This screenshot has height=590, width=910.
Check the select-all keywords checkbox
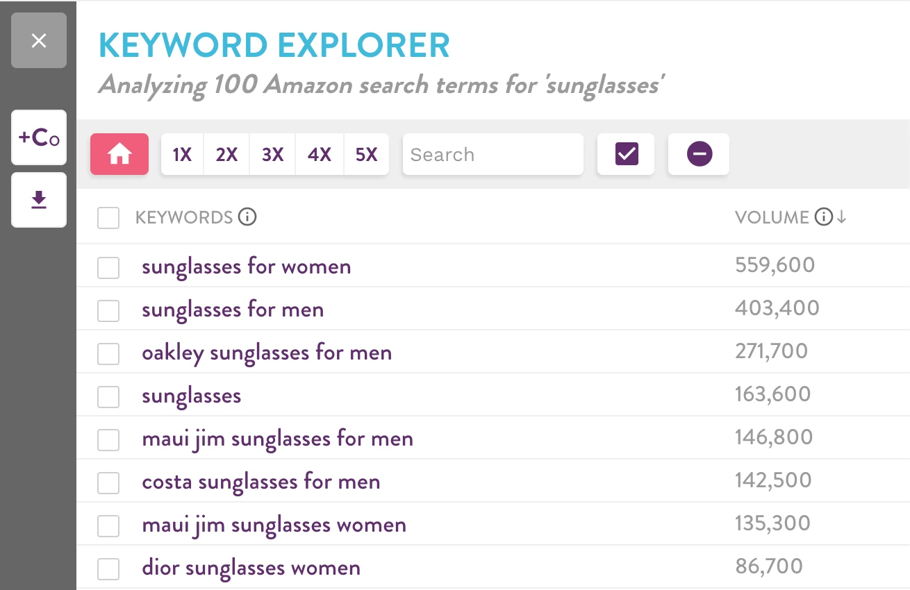click(108, 217)
